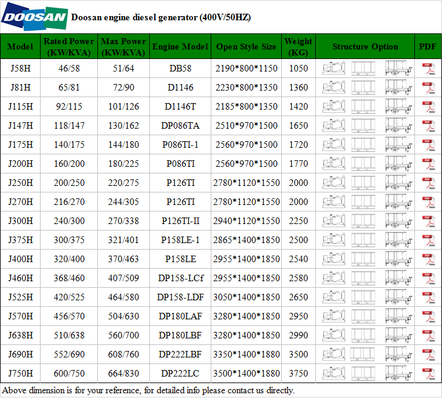Click engine model D1146T

(x=180, y=107)
